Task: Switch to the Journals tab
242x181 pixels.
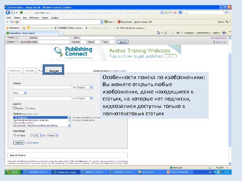Action: click(x=29, y=71)
